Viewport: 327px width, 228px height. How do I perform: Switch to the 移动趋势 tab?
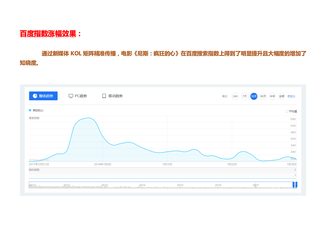112,96
